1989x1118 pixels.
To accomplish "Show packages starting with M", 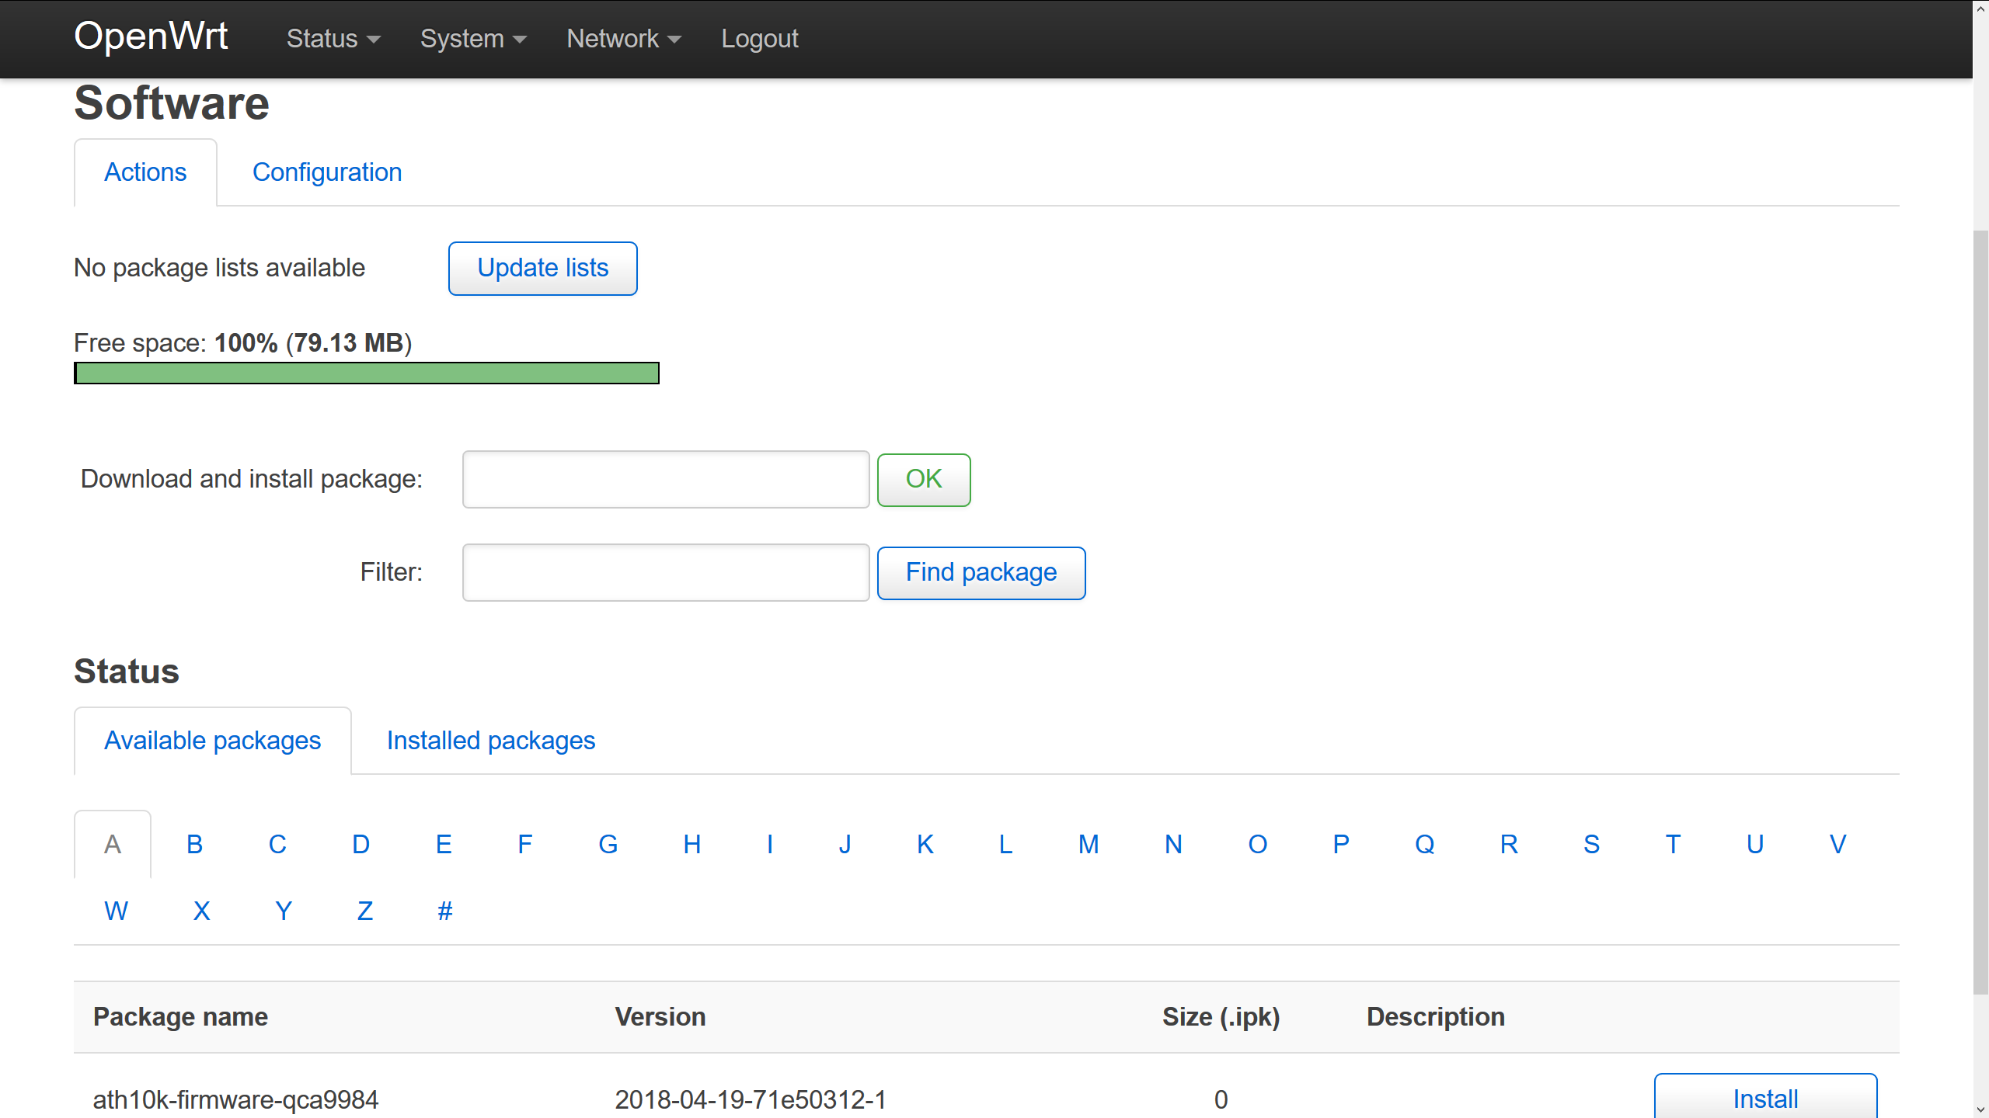I will (x=1089, y=845).
